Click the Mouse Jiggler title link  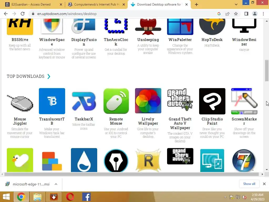pyautogui.click(x=20, y=121)
